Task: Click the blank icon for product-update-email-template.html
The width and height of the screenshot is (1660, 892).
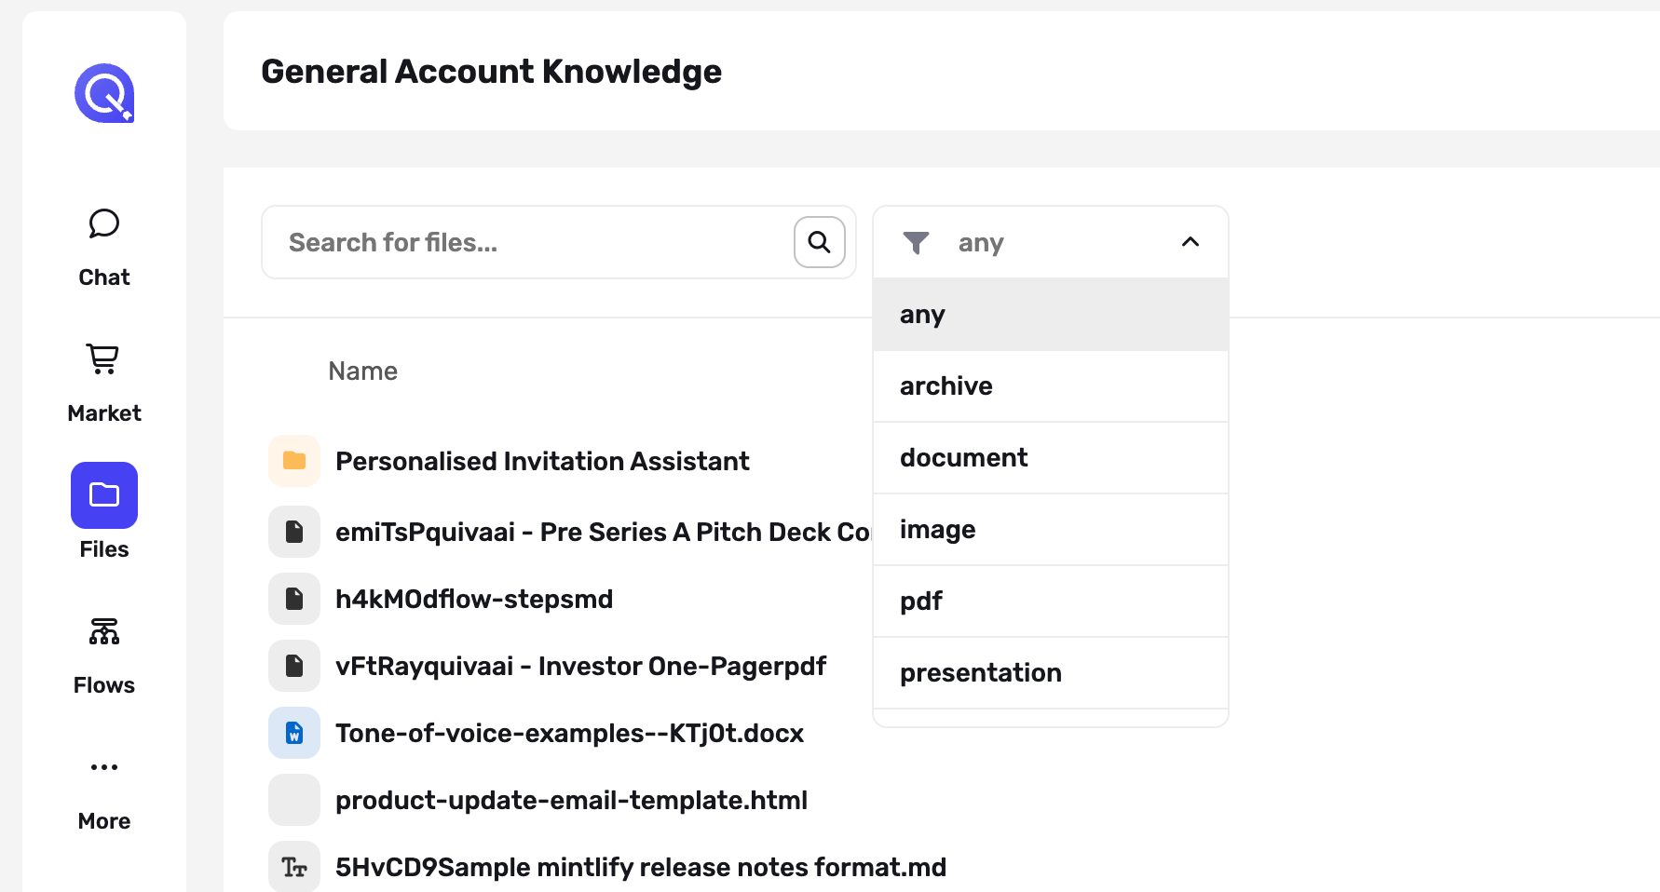Action: [294, 800]
